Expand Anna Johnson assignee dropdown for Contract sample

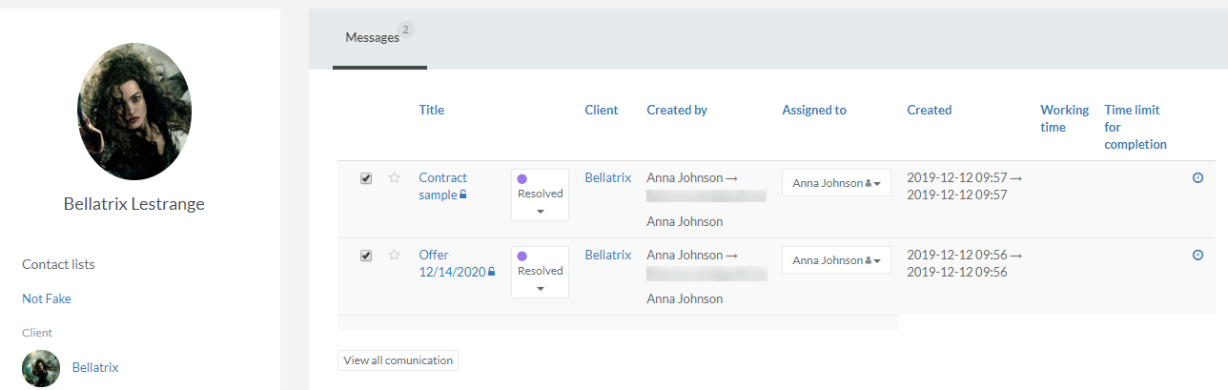click(836, 183)
